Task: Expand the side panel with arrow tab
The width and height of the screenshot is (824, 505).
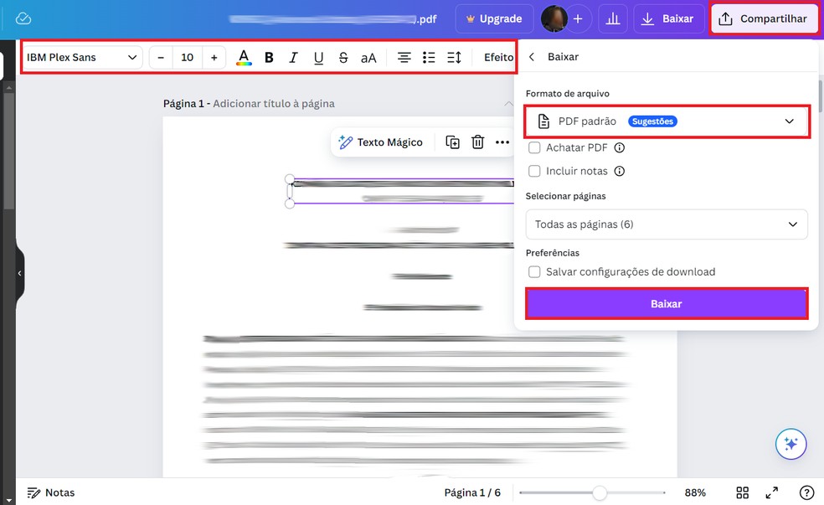Action: [19, 273]
